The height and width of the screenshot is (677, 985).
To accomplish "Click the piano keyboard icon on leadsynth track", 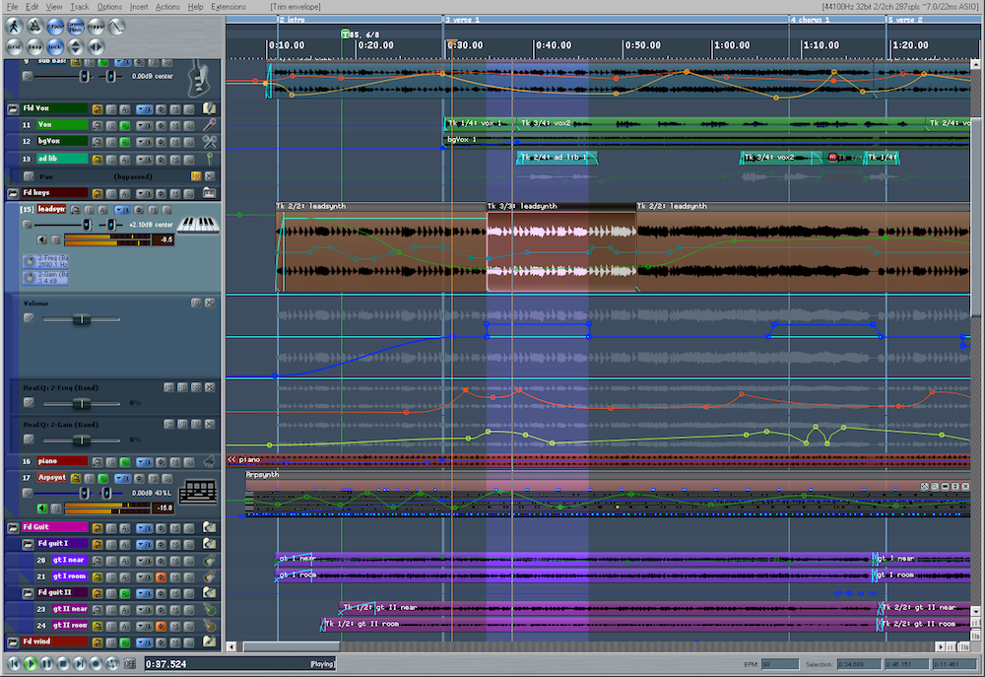I will tap(200, 225).
